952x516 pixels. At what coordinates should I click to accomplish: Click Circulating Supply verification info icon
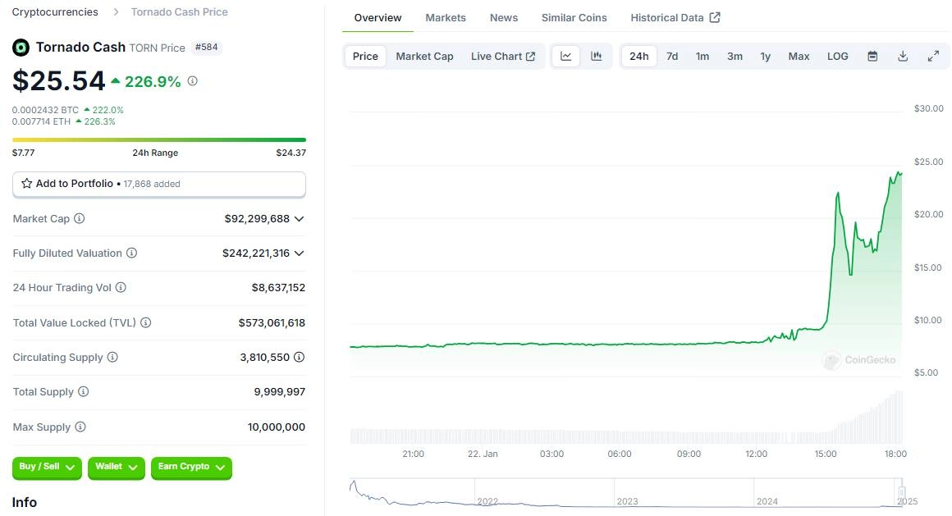pyautogui.click(x=299, y=358)
